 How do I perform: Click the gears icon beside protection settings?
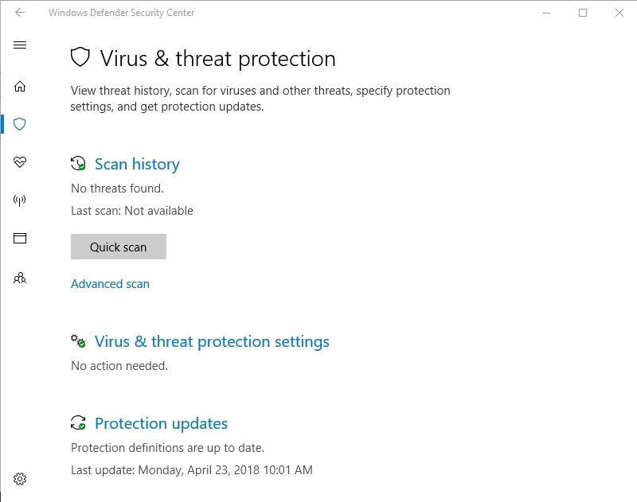pyautogui.click(x=78, y=341)
